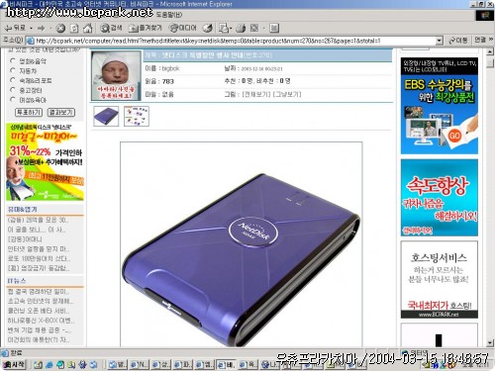Click the 결과보기 results button

[x=61, y=112]
